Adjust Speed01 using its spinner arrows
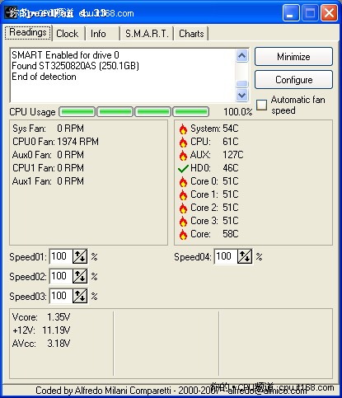Image resolution: width=342 pixels, height=398 pixels. pos(80,256)
